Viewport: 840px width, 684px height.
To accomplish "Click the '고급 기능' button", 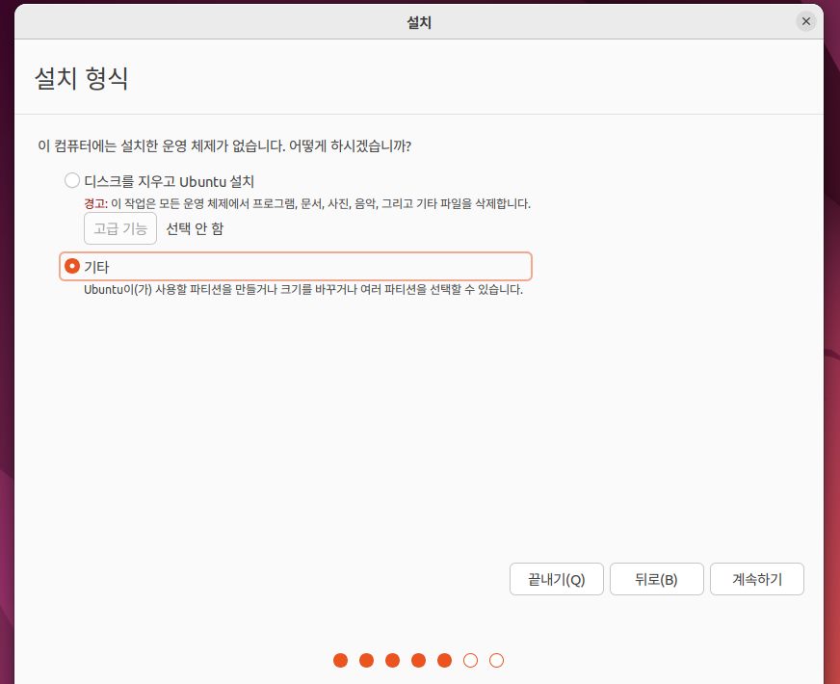I will (x=120, y=228).
